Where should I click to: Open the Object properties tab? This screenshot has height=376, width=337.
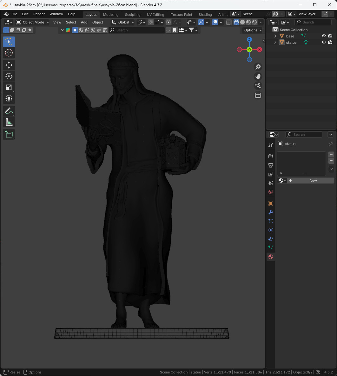(271, 203)
